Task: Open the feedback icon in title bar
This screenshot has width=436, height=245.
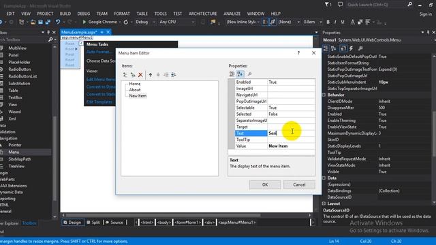Action: pos(341,5)
